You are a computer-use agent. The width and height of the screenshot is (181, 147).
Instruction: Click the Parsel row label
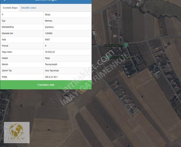point(5,46)
